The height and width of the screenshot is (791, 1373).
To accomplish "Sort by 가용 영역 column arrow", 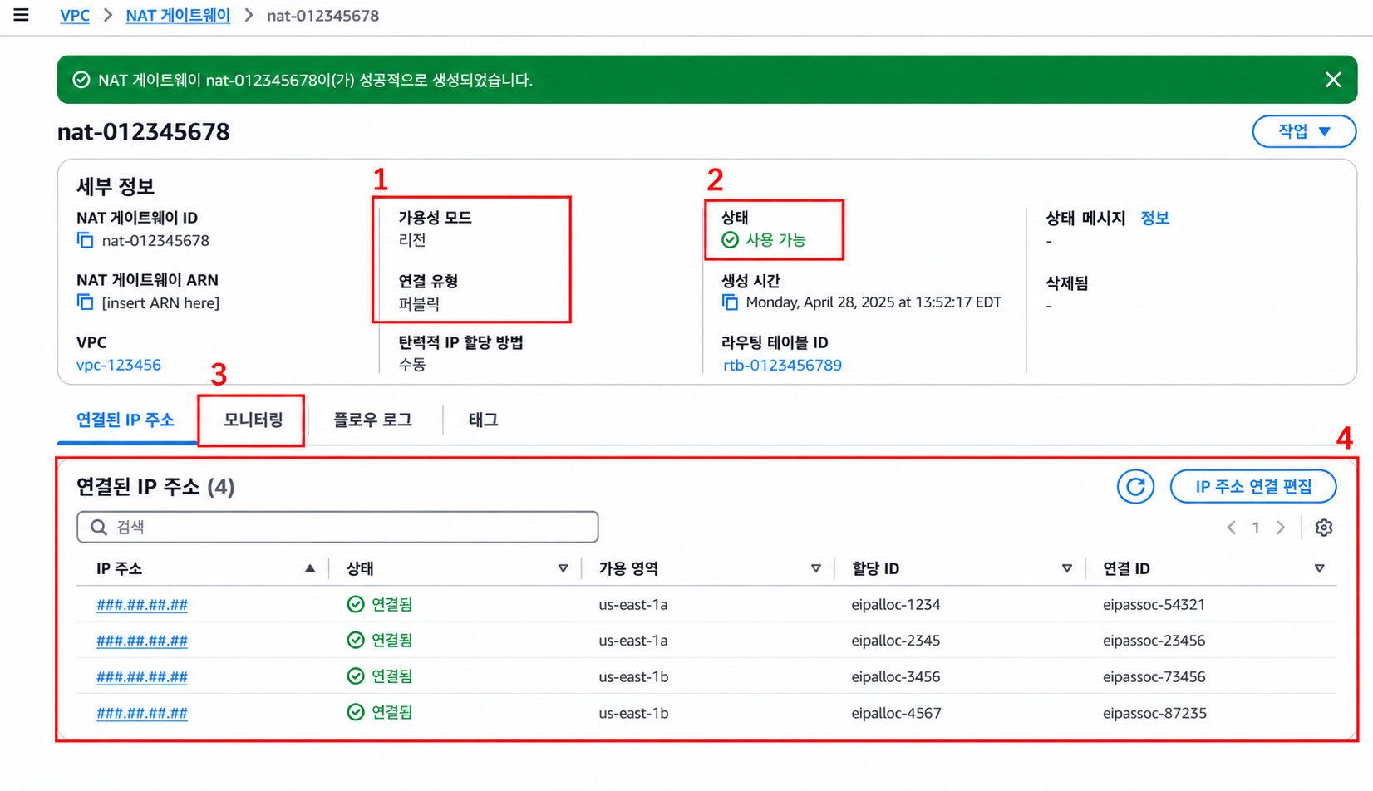I will (x=815, y=568).
